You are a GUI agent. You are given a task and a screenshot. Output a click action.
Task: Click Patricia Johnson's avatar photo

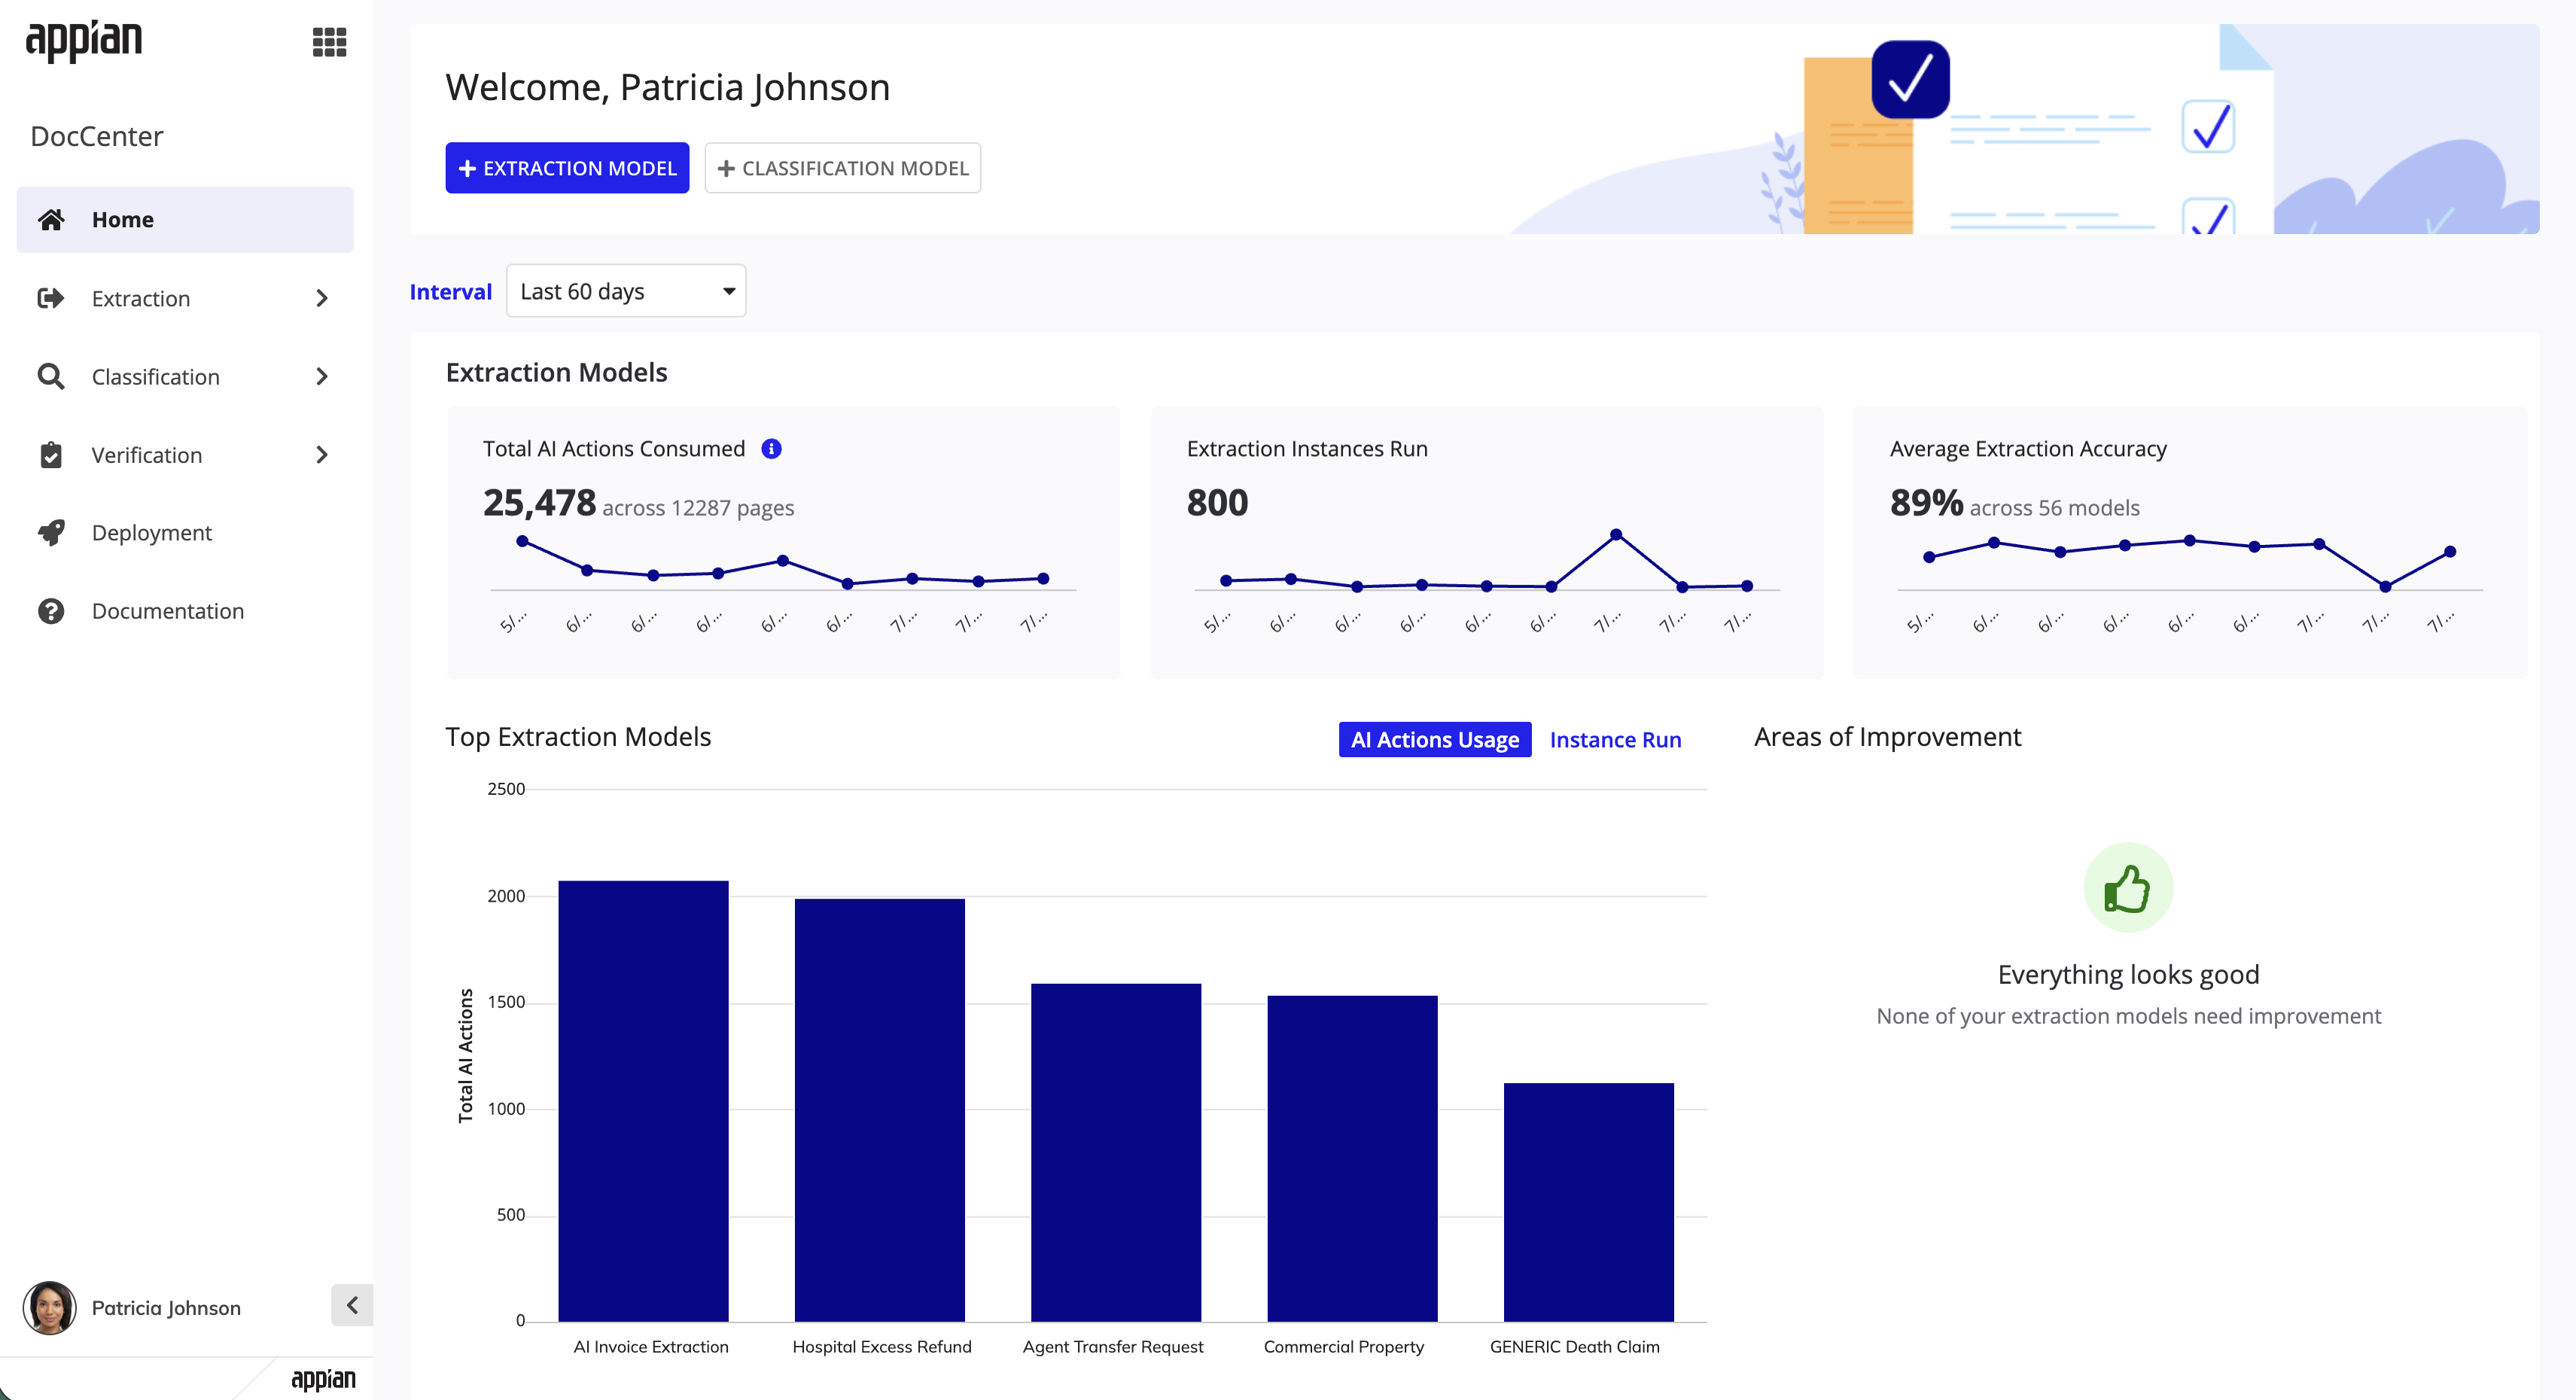(x=49, y=1307)
